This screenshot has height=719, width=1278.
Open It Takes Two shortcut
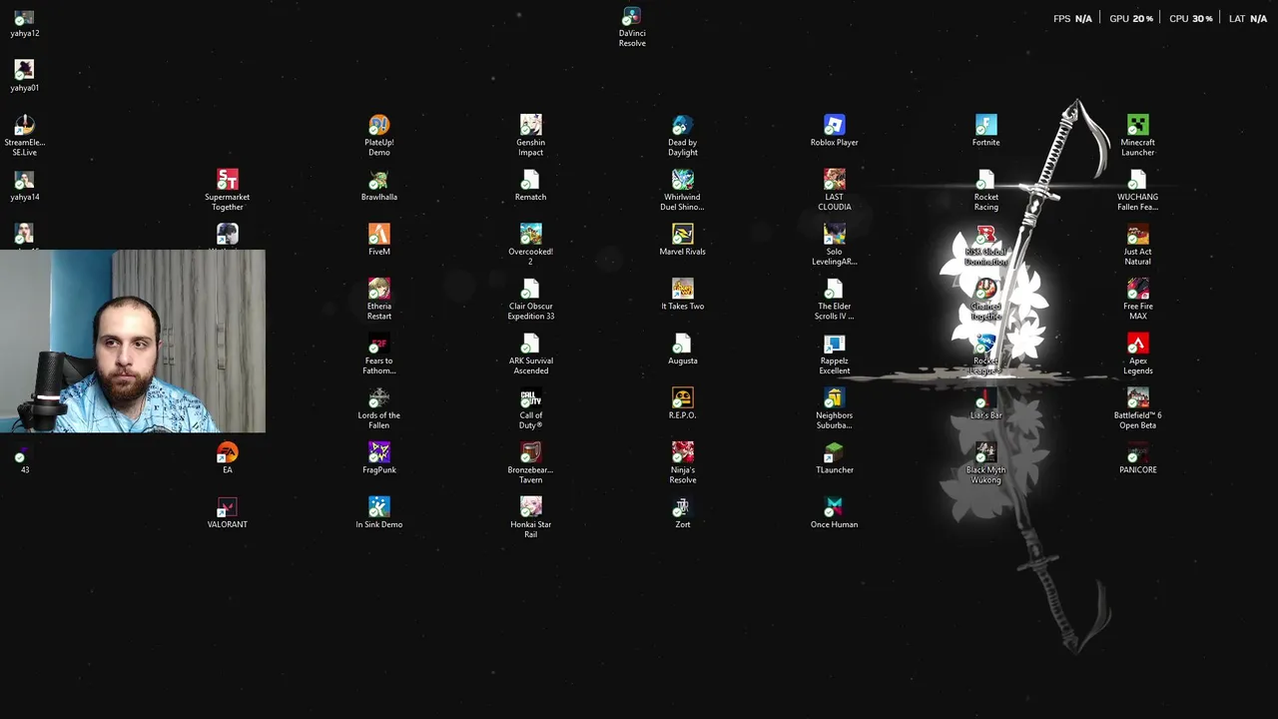point(683,295)
